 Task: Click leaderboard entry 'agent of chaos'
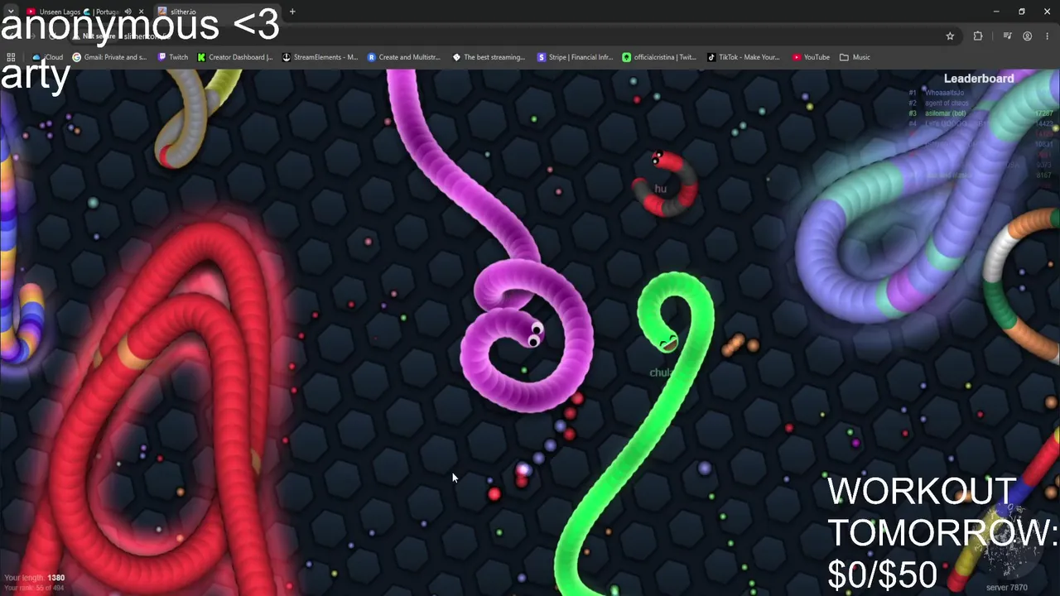(947, 103)
